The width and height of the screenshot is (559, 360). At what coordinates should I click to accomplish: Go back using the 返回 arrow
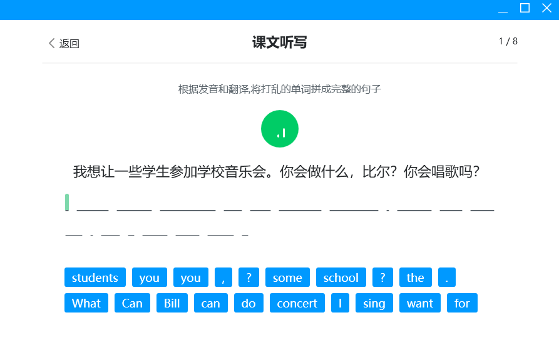tap(64, 43)
